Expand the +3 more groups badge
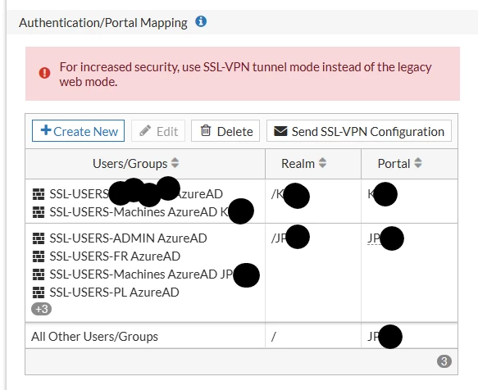The height and width of the screenshot is (390, 478). tap(42, 309)
